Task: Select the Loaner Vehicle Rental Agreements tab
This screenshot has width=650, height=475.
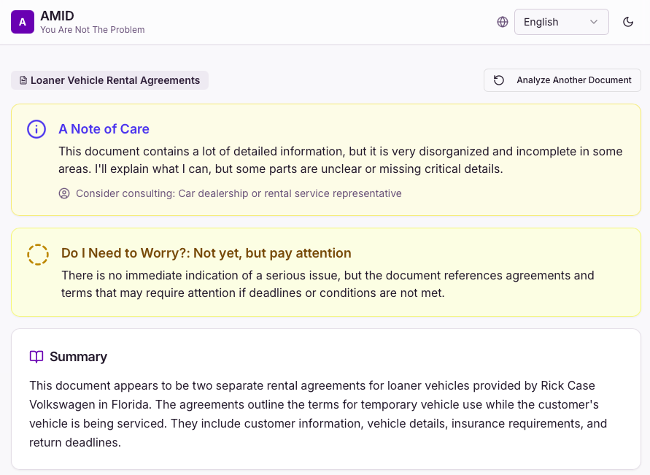Action: click(109, 80)
